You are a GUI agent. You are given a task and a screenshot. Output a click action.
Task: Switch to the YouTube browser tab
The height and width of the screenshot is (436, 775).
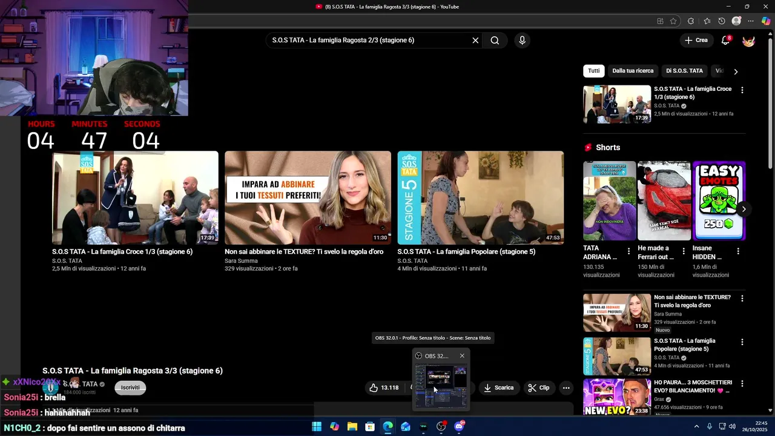[x=387, y=7]
